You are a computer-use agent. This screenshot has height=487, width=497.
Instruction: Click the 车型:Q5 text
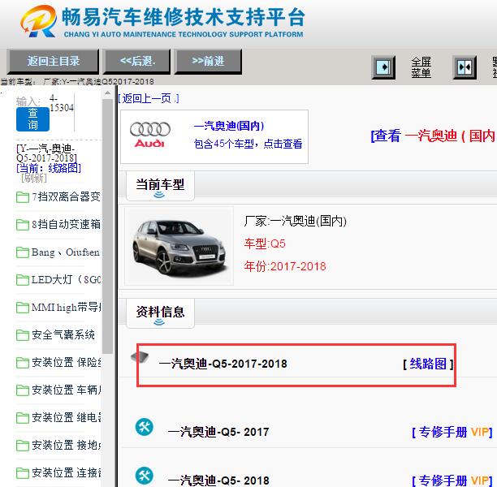265,243
